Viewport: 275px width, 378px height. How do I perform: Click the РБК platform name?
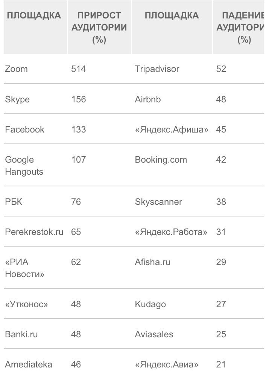coord(14,202)
